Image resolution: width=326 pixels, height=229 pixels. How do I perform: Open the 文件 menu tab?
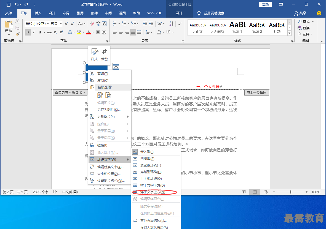(9, 13)
